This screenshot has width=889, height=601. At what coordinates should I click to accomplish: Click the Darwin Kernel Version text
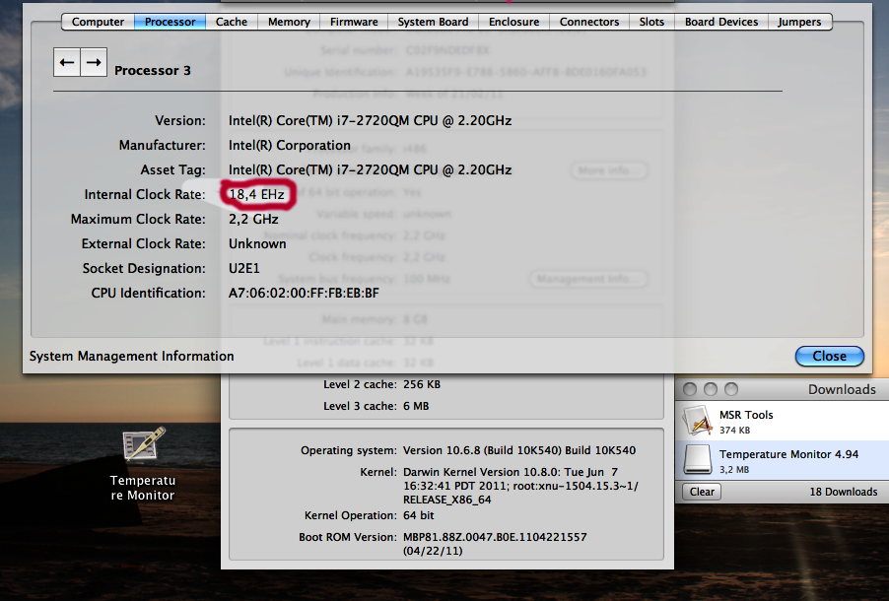pos(520,486)
